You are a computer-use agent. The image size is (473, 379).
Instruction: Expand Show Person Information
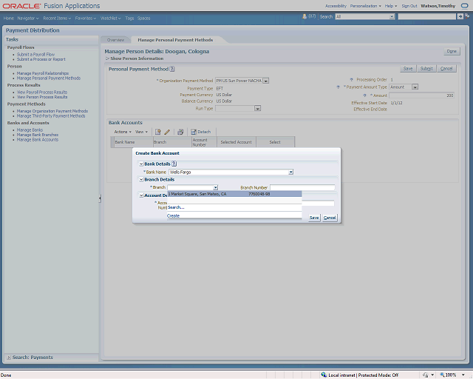[107, 58]
